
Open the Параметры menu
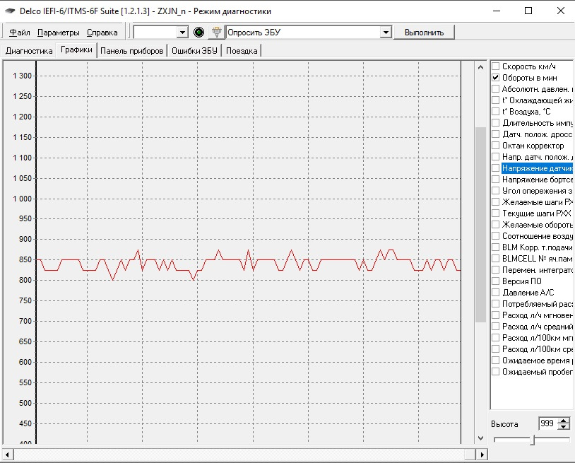click(x=58, y=33)
